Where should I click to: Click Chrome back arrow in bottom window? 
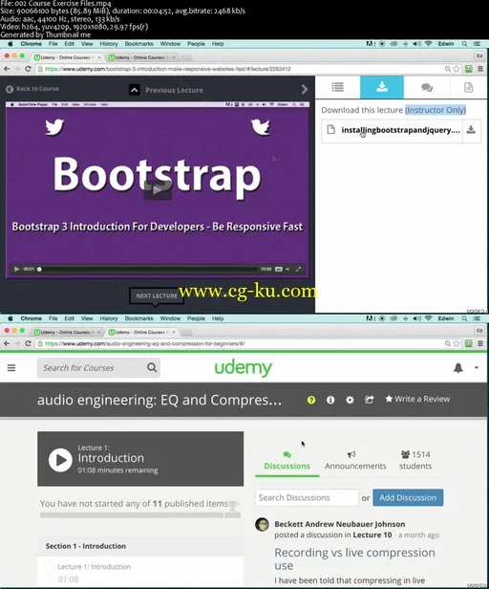(x=7, y=343)
